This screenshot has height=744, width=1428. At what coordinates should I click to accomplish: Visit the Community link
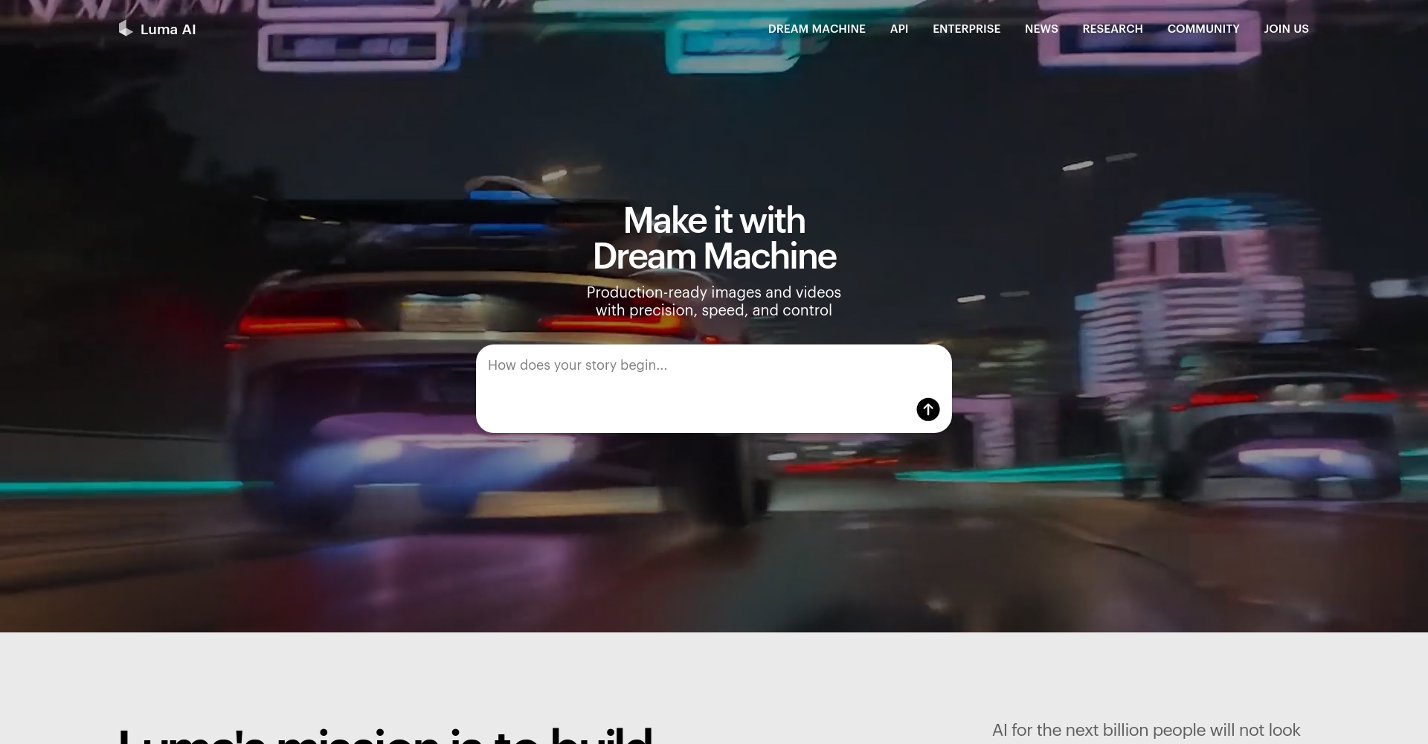pyautogui.click(x=1203, y=29)
